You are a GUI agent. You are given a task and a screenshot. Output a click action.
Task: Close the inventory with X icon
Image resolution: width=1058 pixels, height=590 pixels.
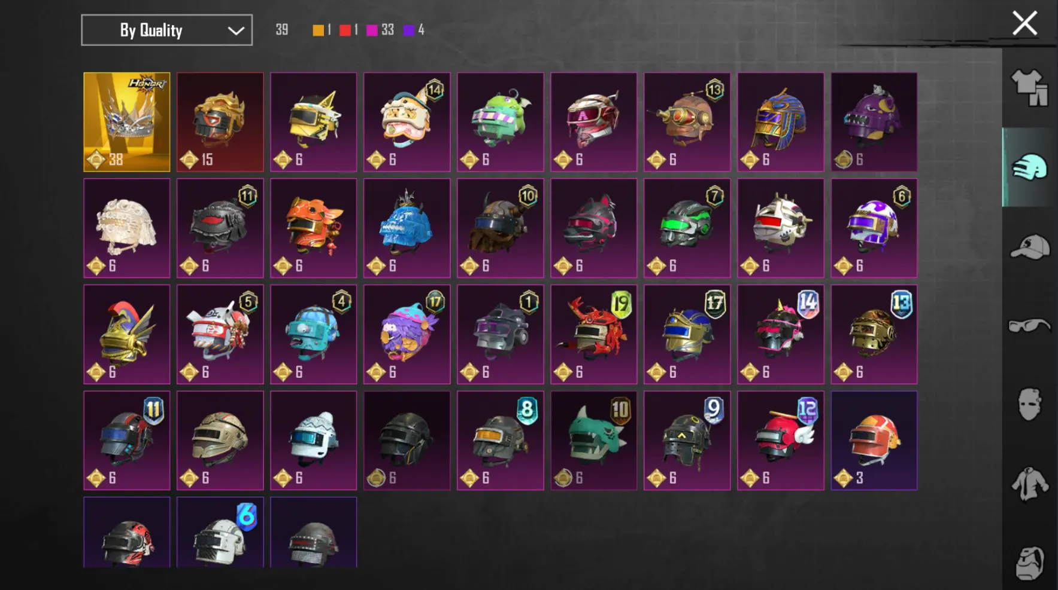(x=1024, y=23)
